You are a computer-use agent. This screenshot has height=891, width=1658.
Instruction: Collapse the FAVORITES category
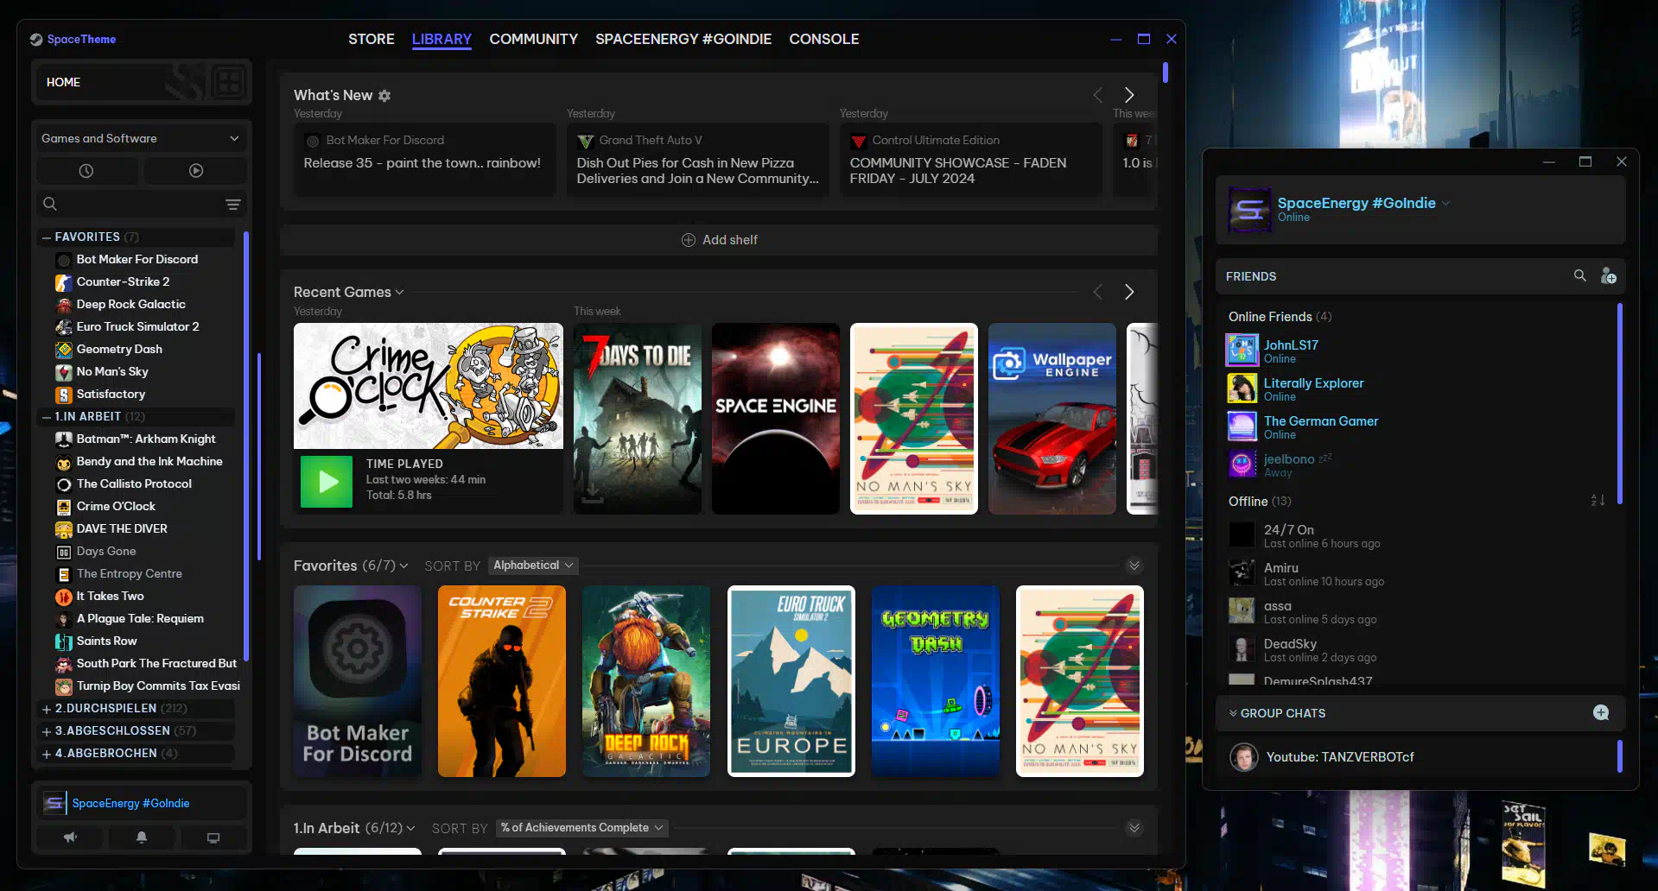47,237
